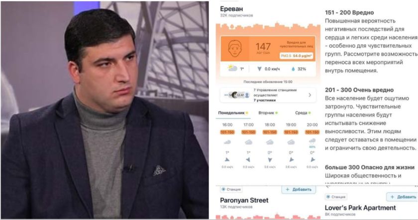The width and height of the screenshot is (418, 220).
Task: Open the Среда forecast tab
Action: point(303,113)
